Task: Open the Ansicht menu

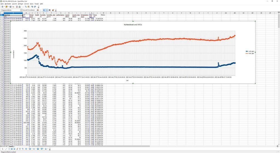Action: pyautogui.click(x=14, y=4)
